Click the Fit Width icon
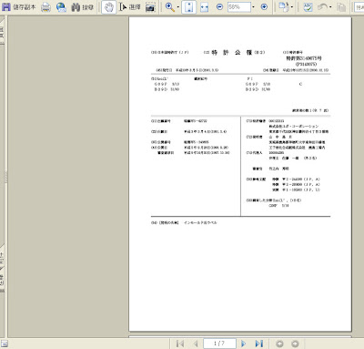The width and height of the screenshot is (364, 349). [x=205, y=7]
